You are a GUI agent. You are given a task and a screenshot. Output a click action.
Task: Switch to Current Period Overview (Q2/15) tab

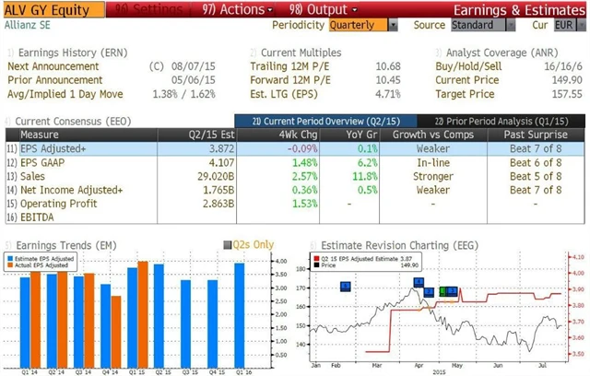coord(325,121)
